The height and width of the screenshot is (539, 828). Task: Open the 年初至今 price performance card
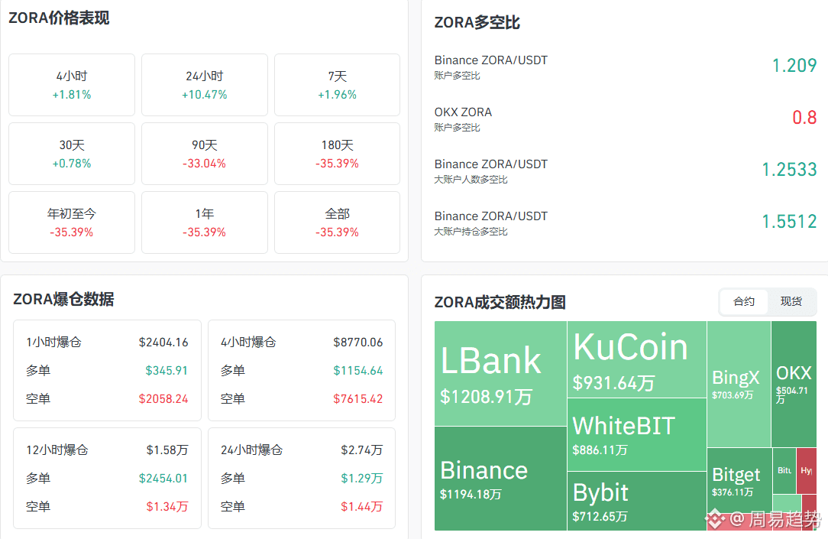point(72,222)
